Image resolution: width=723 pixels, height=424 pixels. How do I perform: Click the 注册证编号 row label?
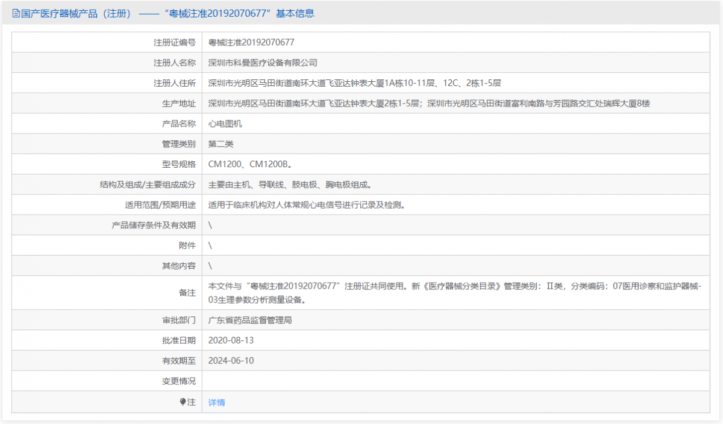click(x=175, y=42)
